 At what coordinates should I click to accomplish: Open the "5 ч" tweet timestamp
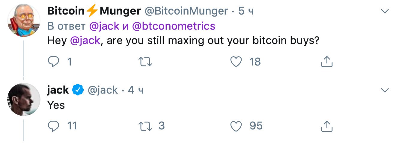[x=246, y=11]
